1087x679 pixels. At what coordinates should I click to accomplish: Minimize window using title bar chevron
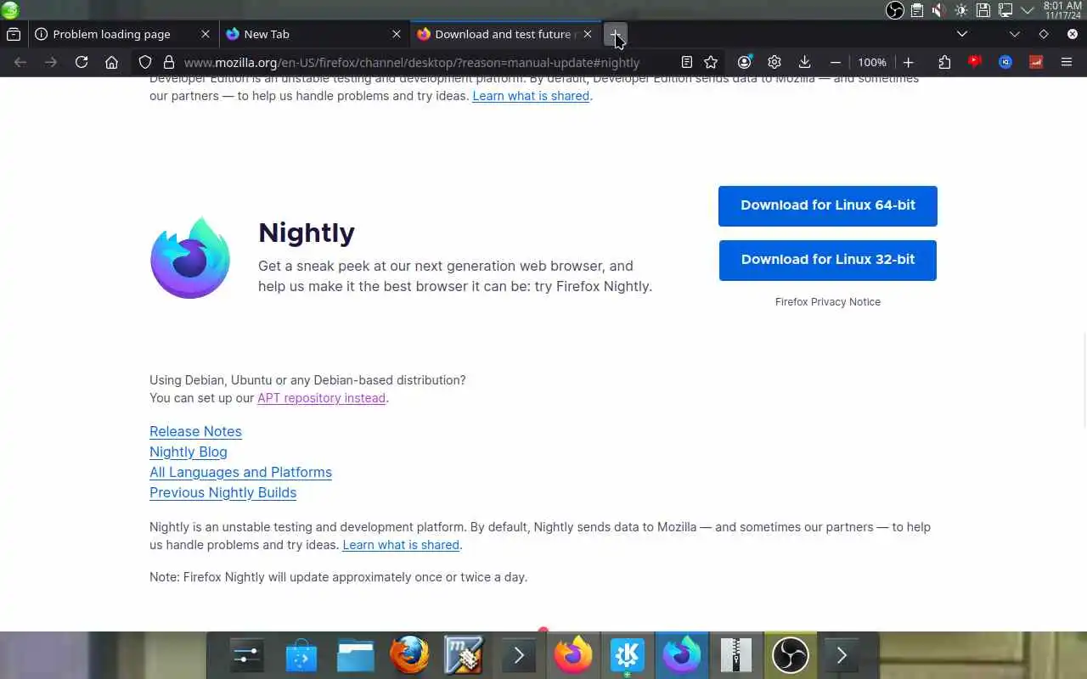(1015, 34)
